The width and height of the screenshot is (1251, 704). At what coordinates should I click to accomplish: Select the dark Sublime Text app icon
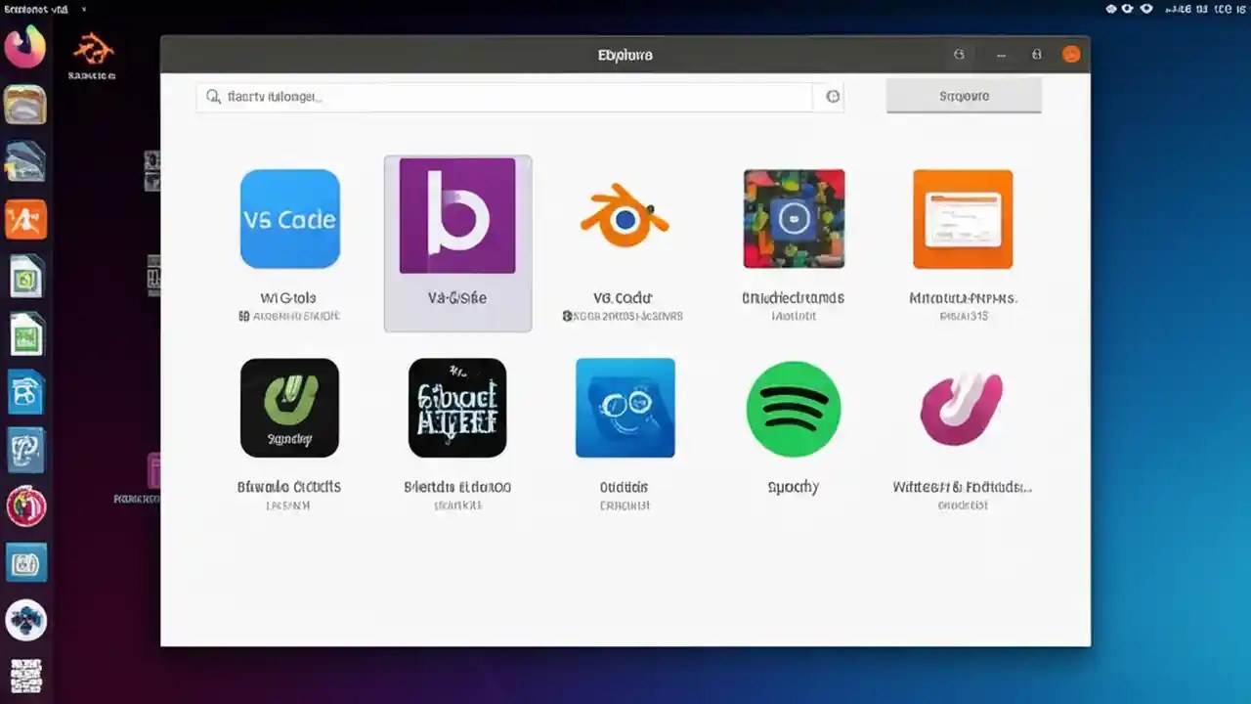point(457,408)
